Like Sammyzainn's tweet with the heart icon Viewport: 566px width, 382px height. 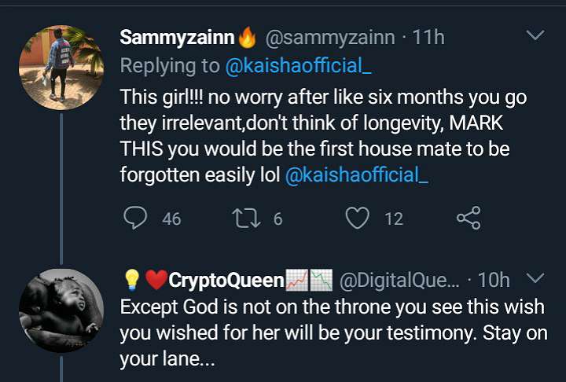(358, 219)
